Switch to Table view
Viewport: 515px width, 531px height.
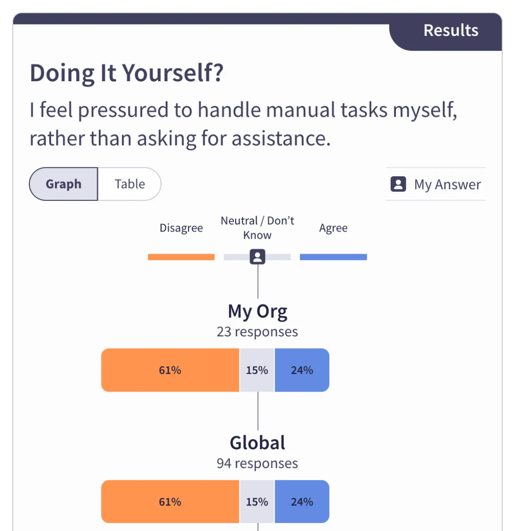tap(129, 184)
